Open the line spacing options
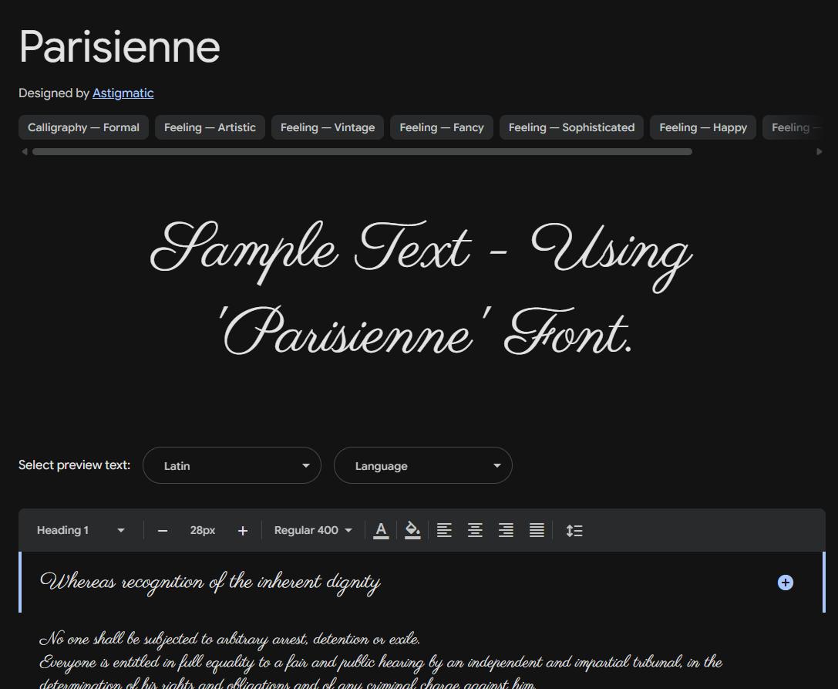 tap(574, 531)
